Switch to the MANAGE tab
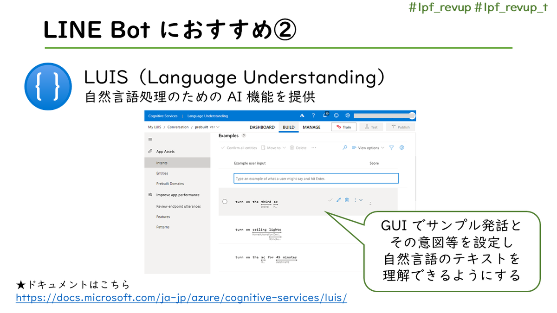 coord(311,127)
